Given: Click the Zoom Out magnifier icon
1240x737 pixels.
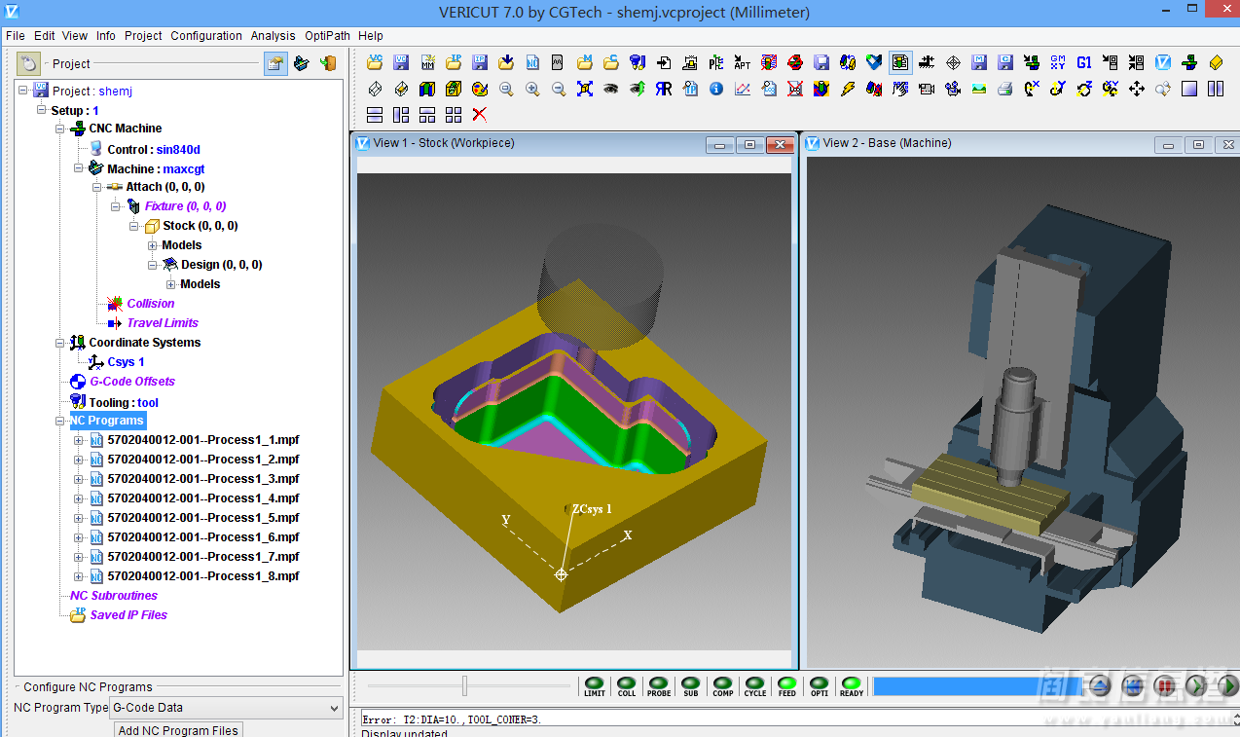Looking at the screenshot, I should pyautogui.click(x=559, y=89).
